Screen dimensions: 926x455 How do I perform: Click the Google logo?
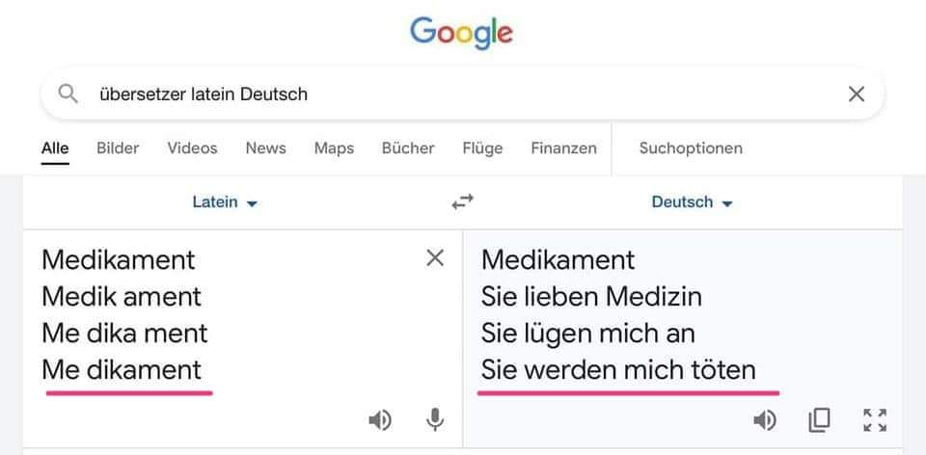tap(462, 32)
